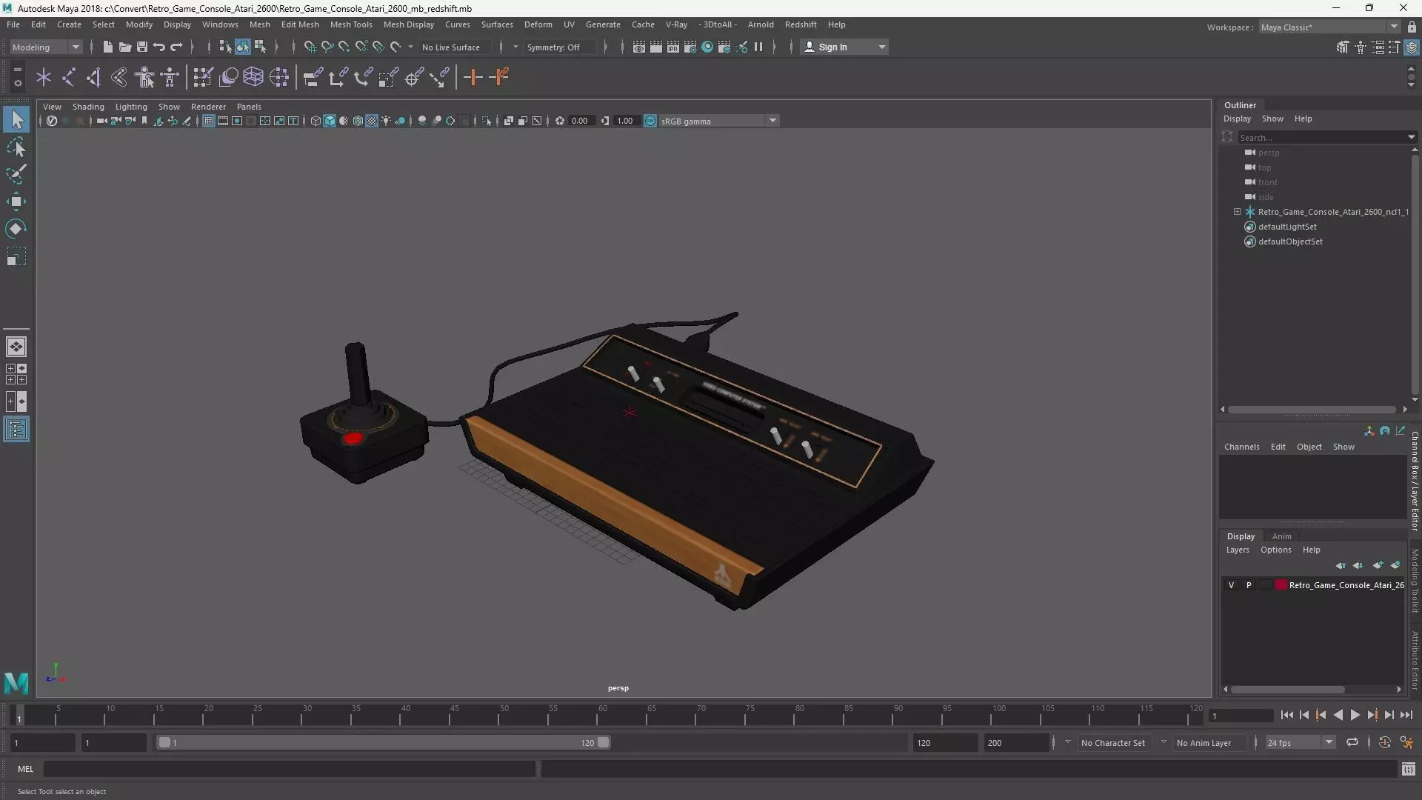Screen dimensions: 1422x800
Task: Open the Outliner search filter dropdown
Action: pyautogui.click(x=1412, y=137)
